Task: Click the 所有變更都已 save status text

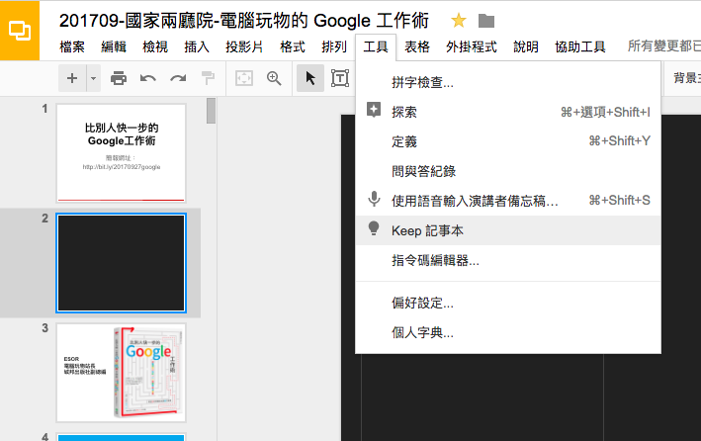Action: (663, 46)
